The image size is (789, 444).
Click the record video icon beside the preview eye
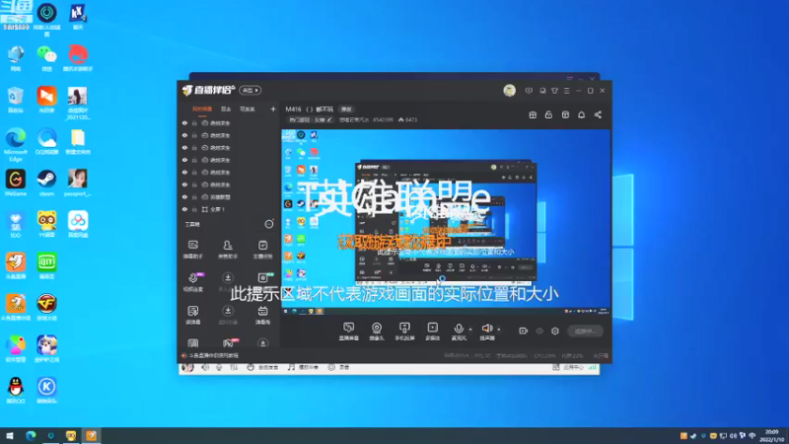[x=524, y=331]
